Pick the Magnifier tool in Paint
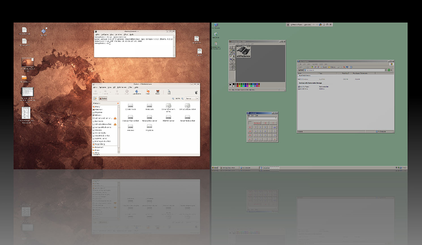Screen dimensions: 422x245 234,53
